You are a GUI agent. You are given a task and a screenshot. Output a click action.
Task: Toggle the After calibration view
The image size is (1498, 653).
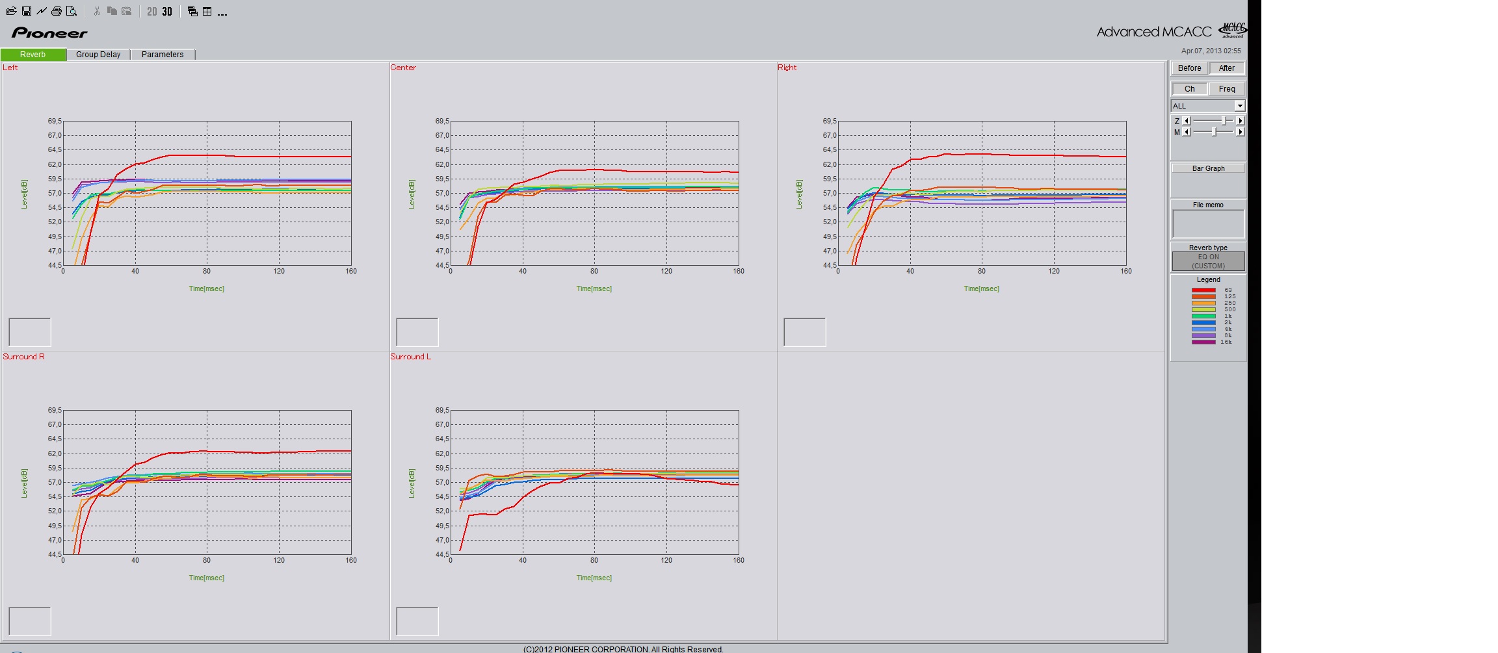(x=1226, y=68)
